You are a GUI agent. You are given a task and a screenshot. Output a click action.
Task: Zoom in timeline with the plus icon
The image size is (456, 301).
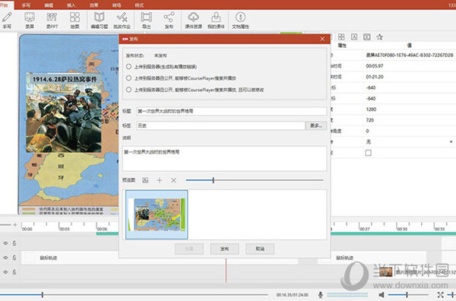pos(15,224)
